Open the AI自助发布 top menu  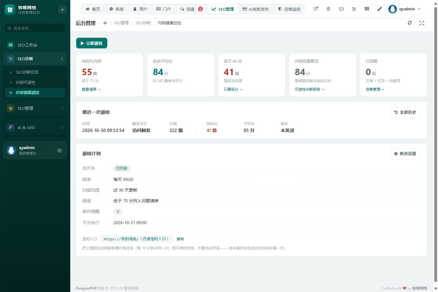[255, 9]
